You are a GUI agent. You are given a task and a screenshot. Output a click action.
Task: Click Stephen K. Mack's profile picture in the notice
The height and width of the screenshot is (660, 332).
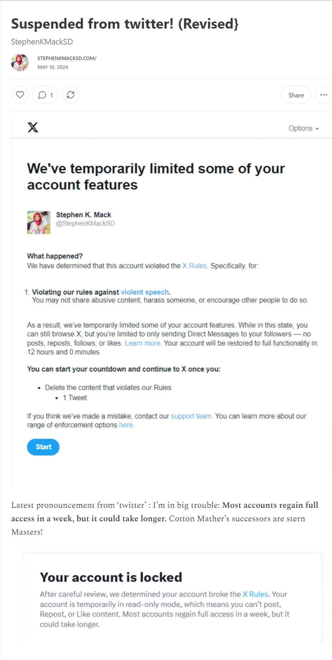coord(38,222)
